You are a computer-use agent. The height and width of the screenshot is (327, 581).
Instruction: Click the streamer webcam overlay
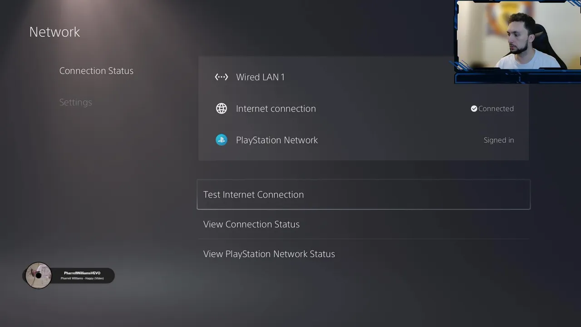[519, 35]
